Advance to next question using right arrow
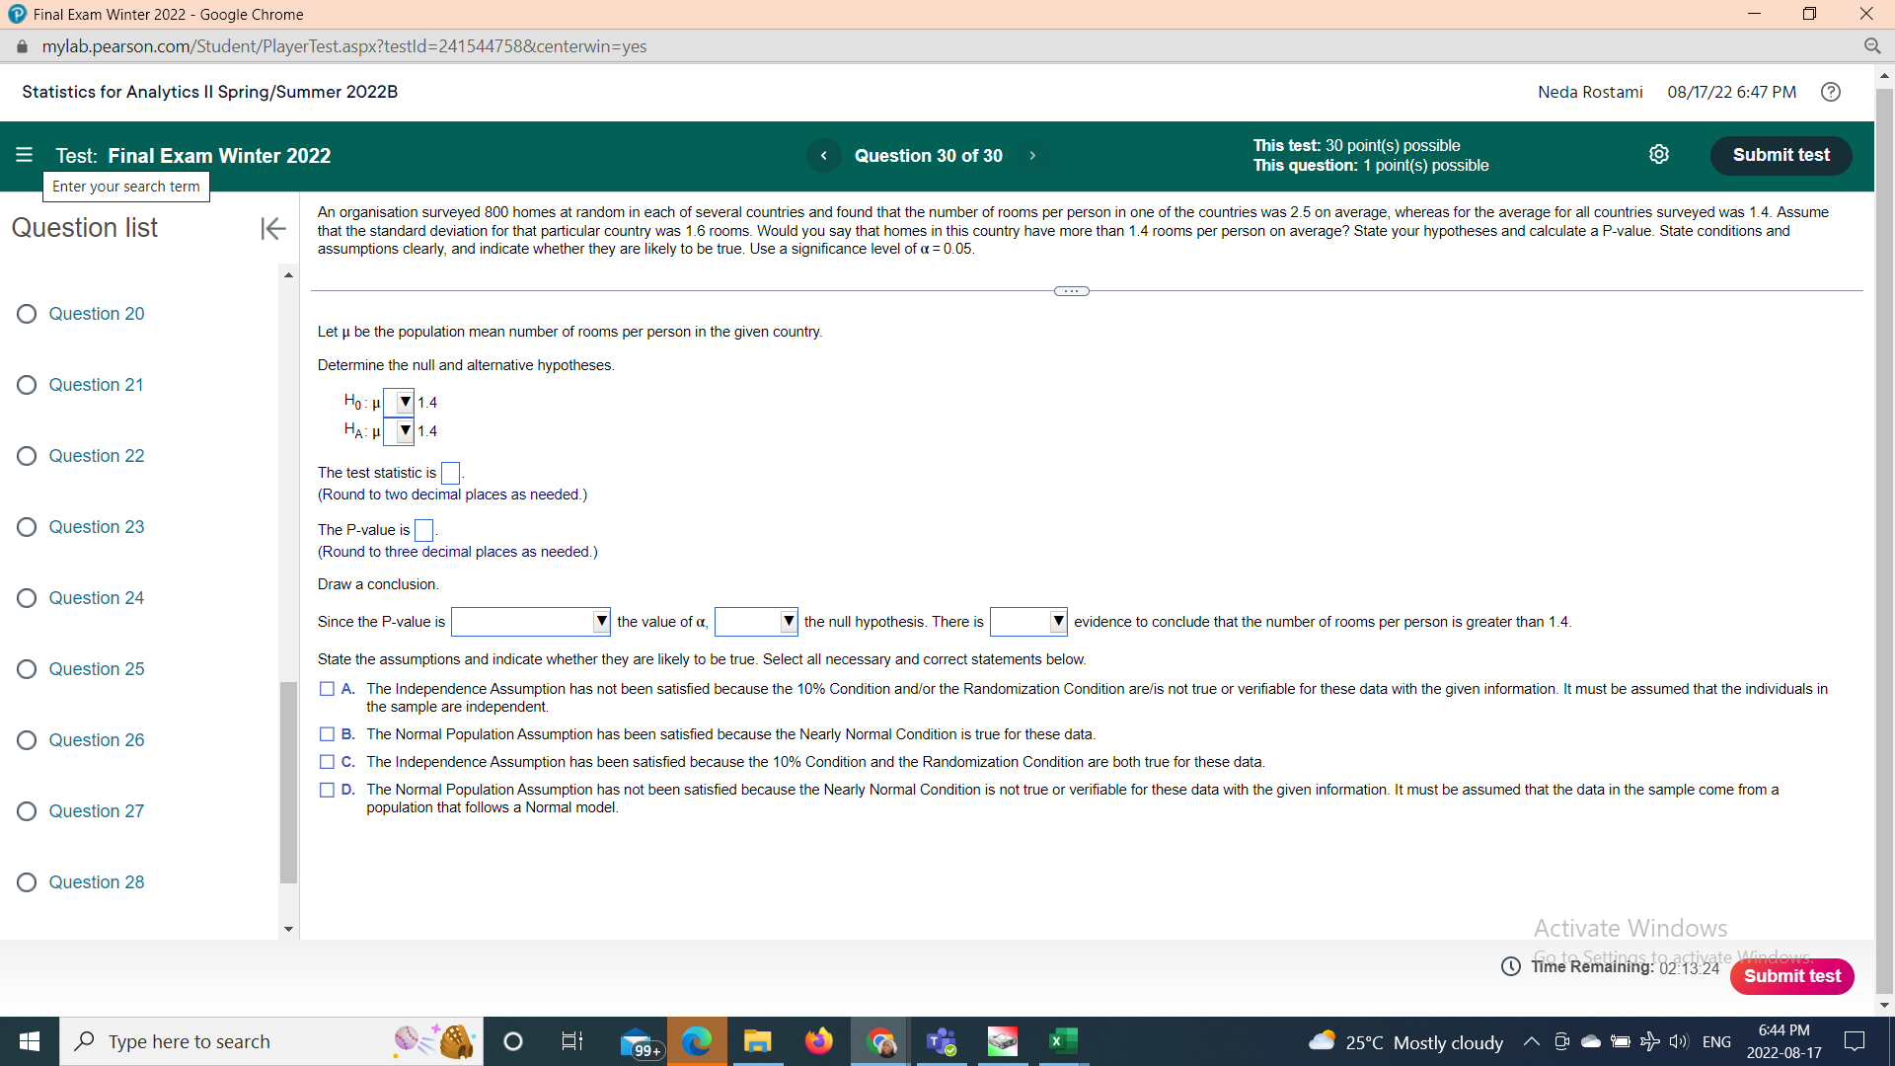Screen dimensions: 1895x1066 click(1032, 155)
